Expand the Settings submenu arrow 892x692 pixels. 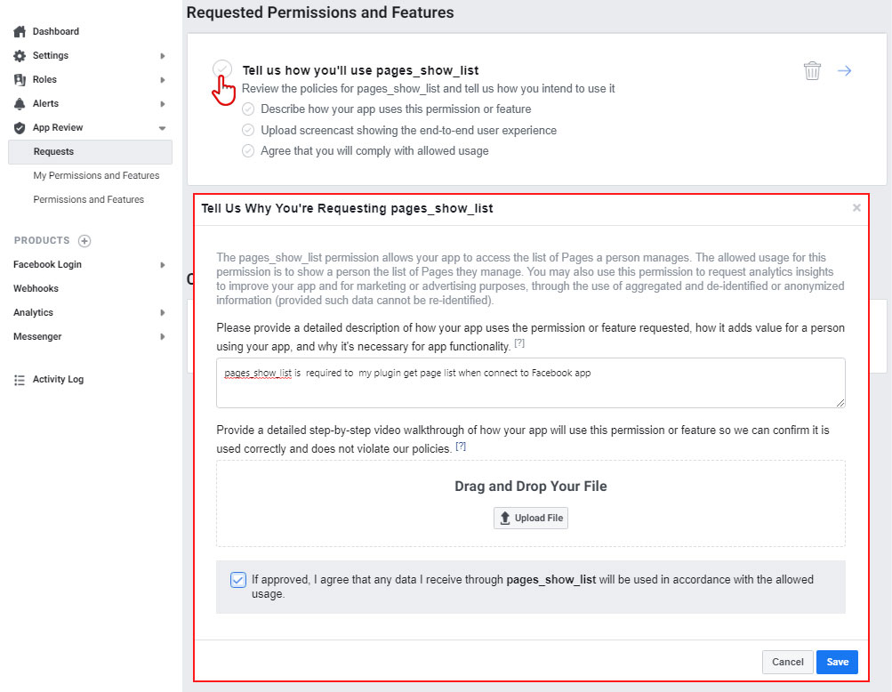[x=162, y=56]
